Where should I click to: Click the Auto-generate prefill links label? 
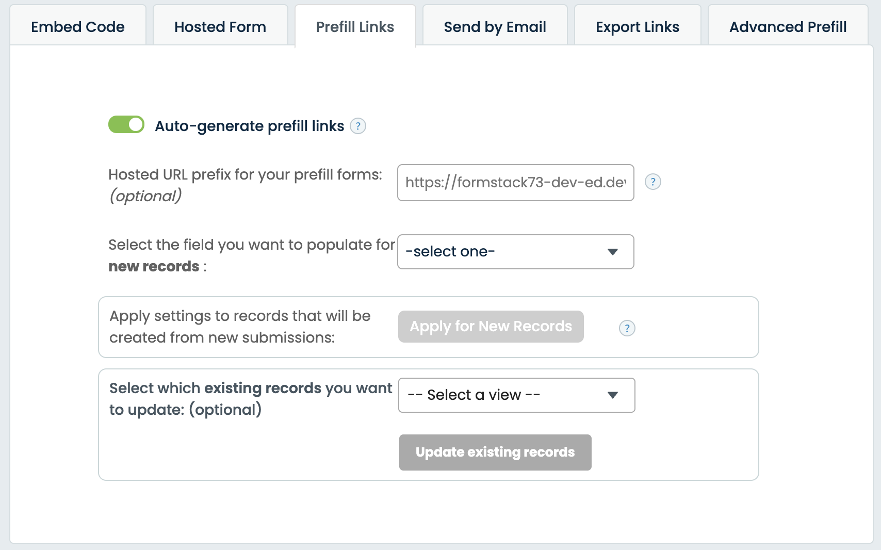coord(250,126)
